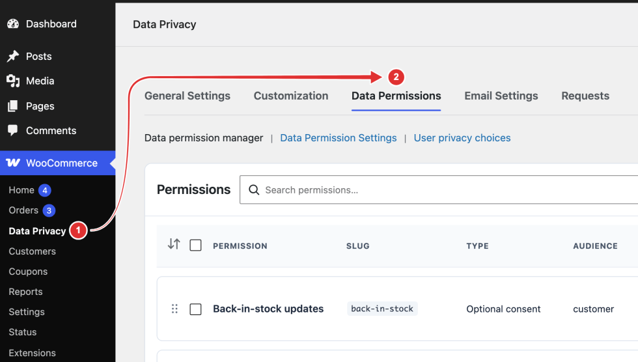The width and height of the screenshot is (638, 362).
Task: Click the Comments speech bubble icon
Action: pyautogui.click(x=12, y=131)
